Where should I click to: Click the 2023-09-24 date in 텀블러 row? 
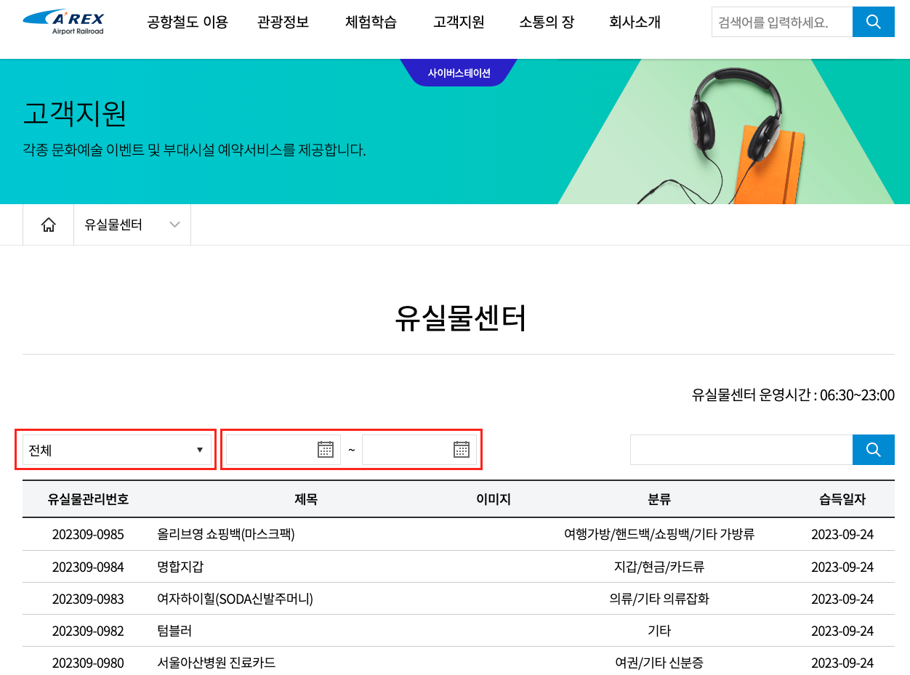pos(842,631)
